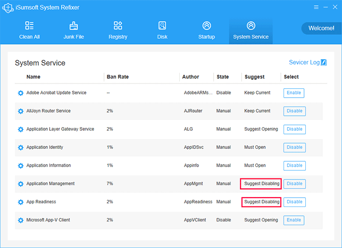The image size is (342, 248).
Task: Disable the AllJoyn Router Service
Action: (x=294, y=111)
